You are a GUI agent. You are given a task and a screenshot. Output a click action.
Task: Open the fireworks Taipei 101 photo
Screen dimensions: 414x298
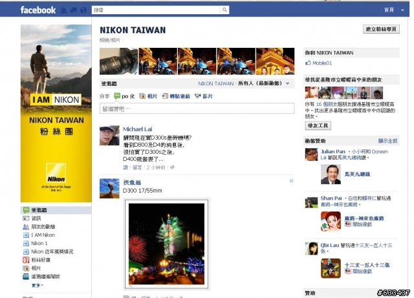[x=167, y=244]
